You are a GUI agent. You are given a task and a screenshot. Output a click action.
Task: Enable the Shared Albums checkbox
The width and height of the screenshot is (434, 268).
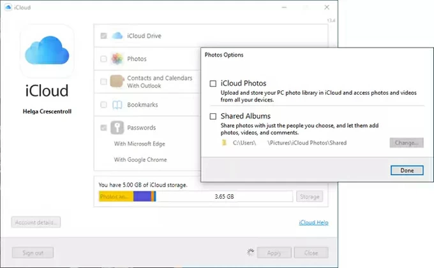(x=213, y=116)
